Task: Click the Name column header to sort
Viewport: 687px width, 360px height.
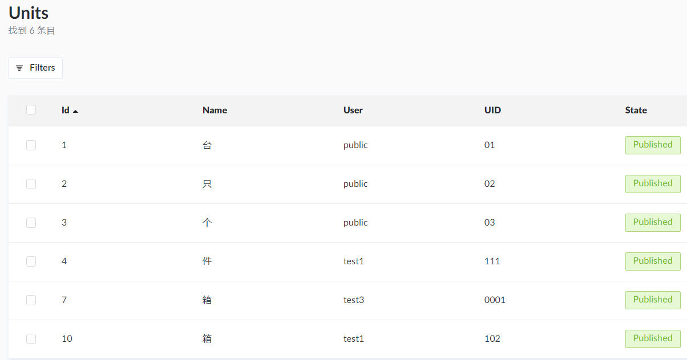Action: (215, 110)
